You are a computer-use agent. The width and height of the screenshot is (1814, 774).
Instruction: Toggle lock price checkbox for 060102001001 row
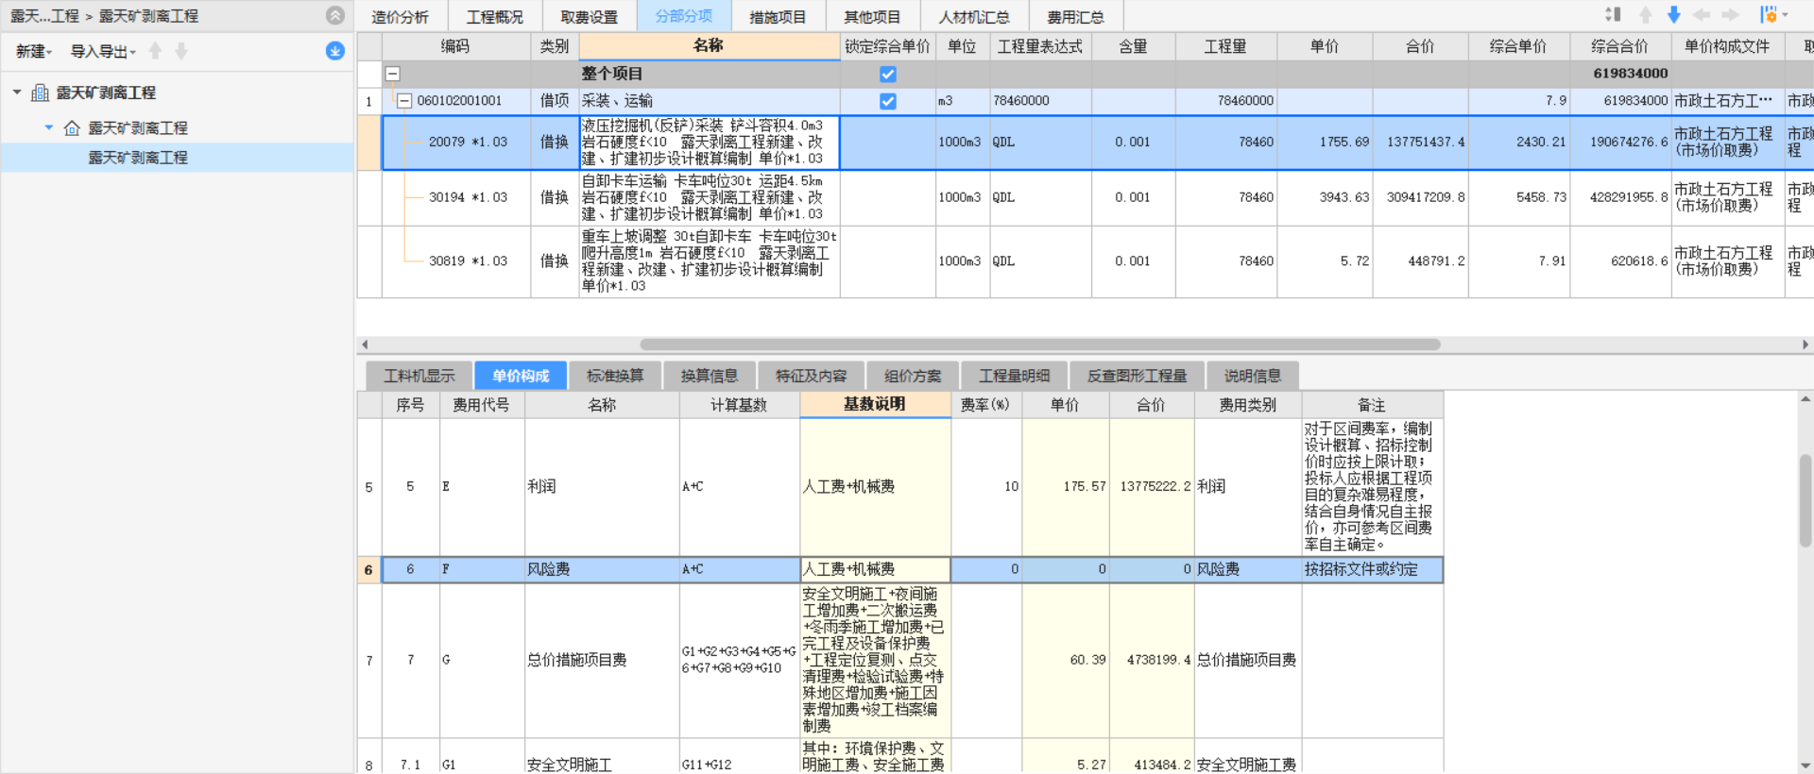click(x=887, y=101)
